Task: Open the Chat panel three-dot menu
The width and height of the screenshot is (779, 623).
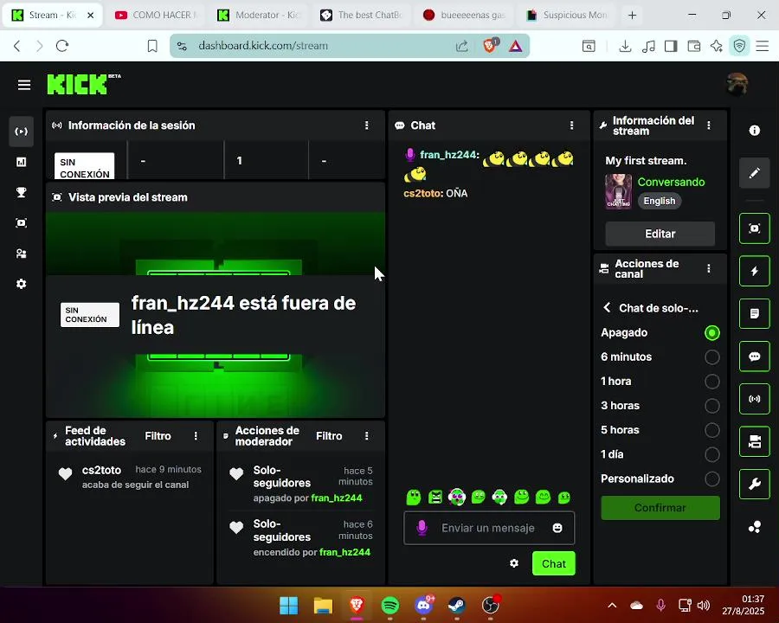Action: pos(571,125)
